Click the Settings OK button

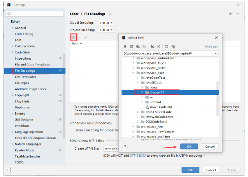190,170
